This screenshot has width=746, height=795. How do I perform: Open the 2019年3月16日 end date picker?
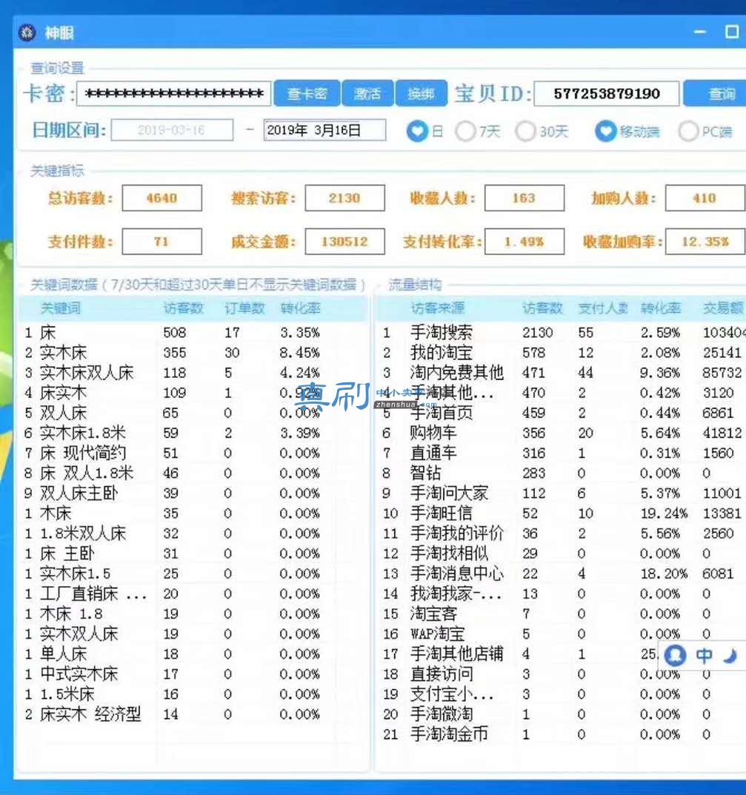tap(324, 130)
